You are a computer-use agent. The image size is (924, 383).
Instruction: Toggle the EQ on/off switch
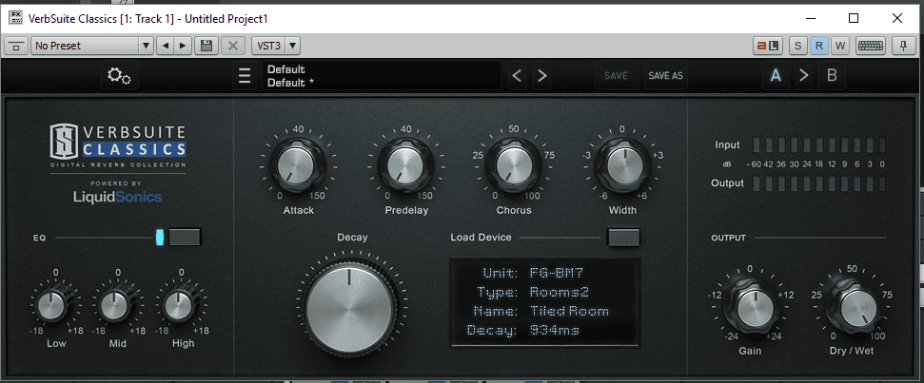coord(185,237)
